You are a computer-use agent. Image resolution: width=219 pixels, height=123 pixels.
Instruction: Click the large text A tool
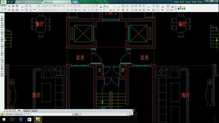point(101,7)
